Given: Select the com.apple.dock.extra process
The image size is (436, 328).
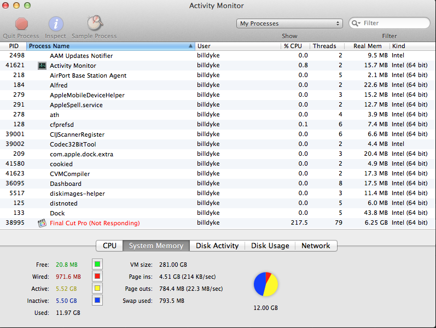Looking at the screenshot, I should pyautogui.click(x=82, y=154).
